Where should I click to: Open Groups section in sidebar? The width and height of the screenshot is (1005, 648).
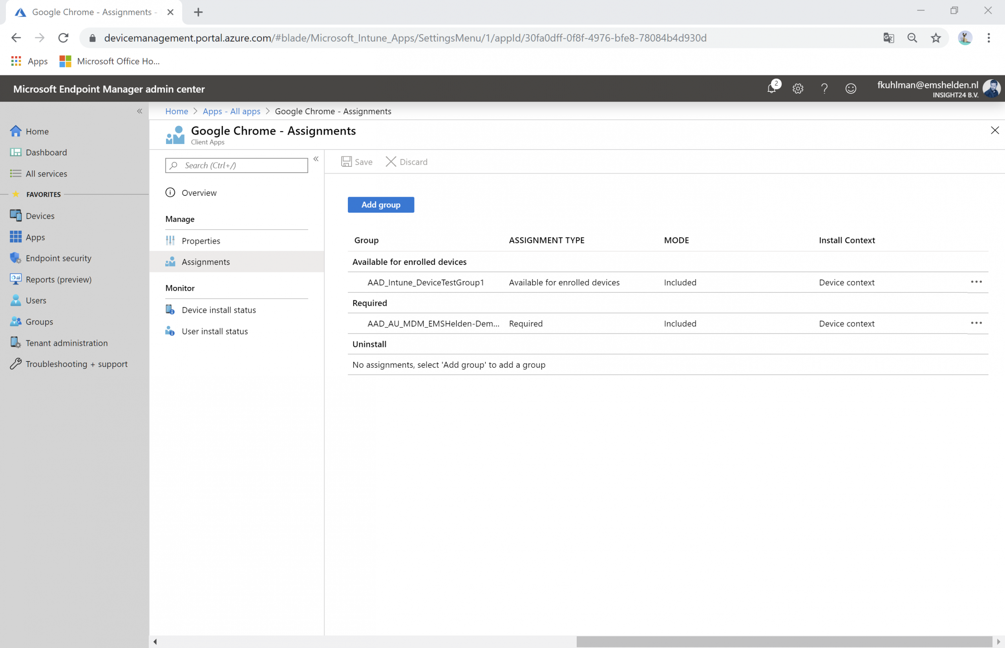pyautogui.click(x=39, y=322)
